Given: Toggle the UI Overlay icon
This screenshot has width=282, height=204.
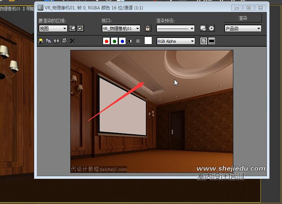Looking at the screenshot, I should 203,41.
